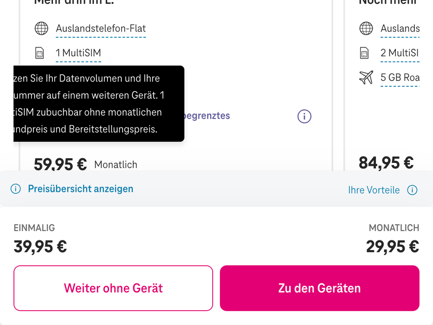Click the Preisübersicht anzeigen link text
Image resolution: width=433 pixels, height=325 pixels.
80,188
